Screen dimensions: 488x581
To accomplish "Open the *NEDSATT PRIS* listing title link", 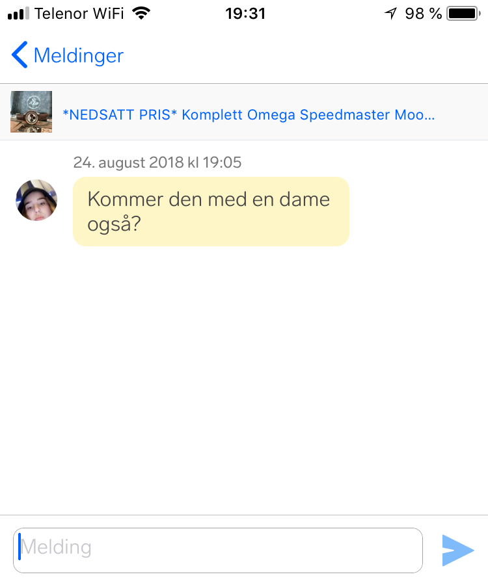I will (x=249, y=115).
